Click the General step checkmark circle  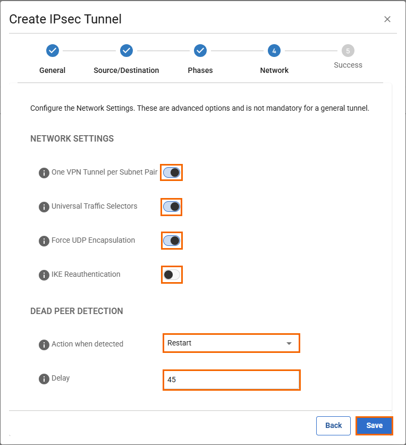pyautogui.click(x=52, y=51)
